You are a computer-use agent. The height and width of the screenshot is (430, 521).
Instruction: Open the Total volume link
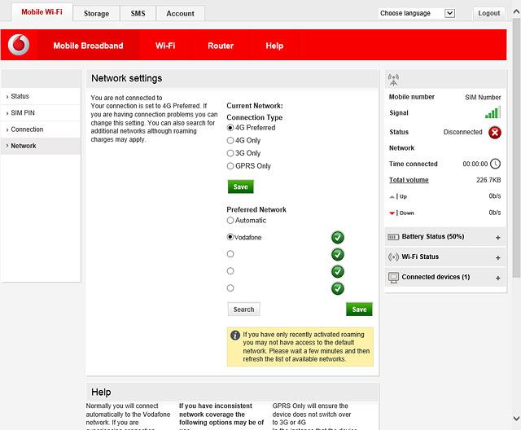pyautogui.click(x=409, y=180)
